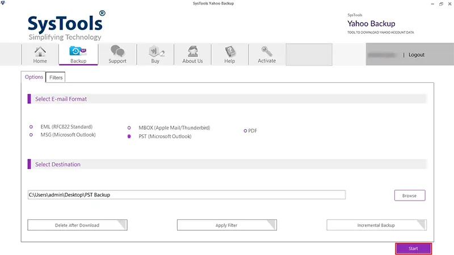Toggle the Apply Filter option
The width and height of the screenshot is (454, 255).
(x=226, y=225)
